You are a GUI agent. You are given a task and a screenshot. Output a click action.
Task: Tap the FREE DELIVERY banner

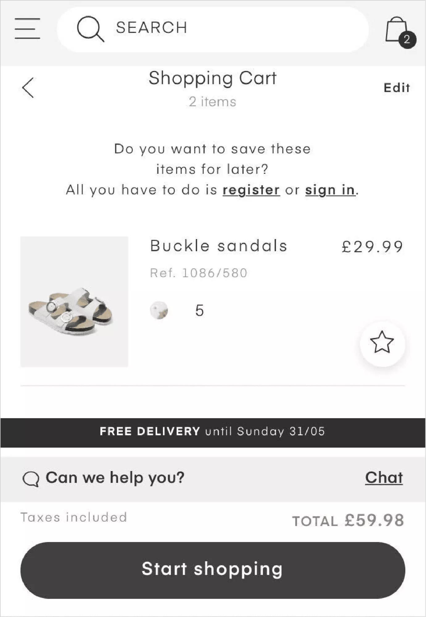[213, 433]
